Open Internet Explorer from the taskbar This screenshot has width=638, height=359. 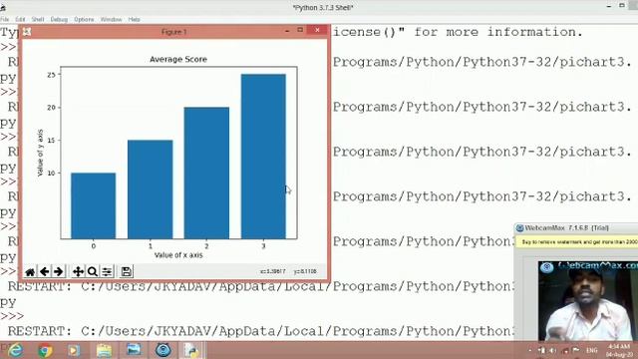16,350
